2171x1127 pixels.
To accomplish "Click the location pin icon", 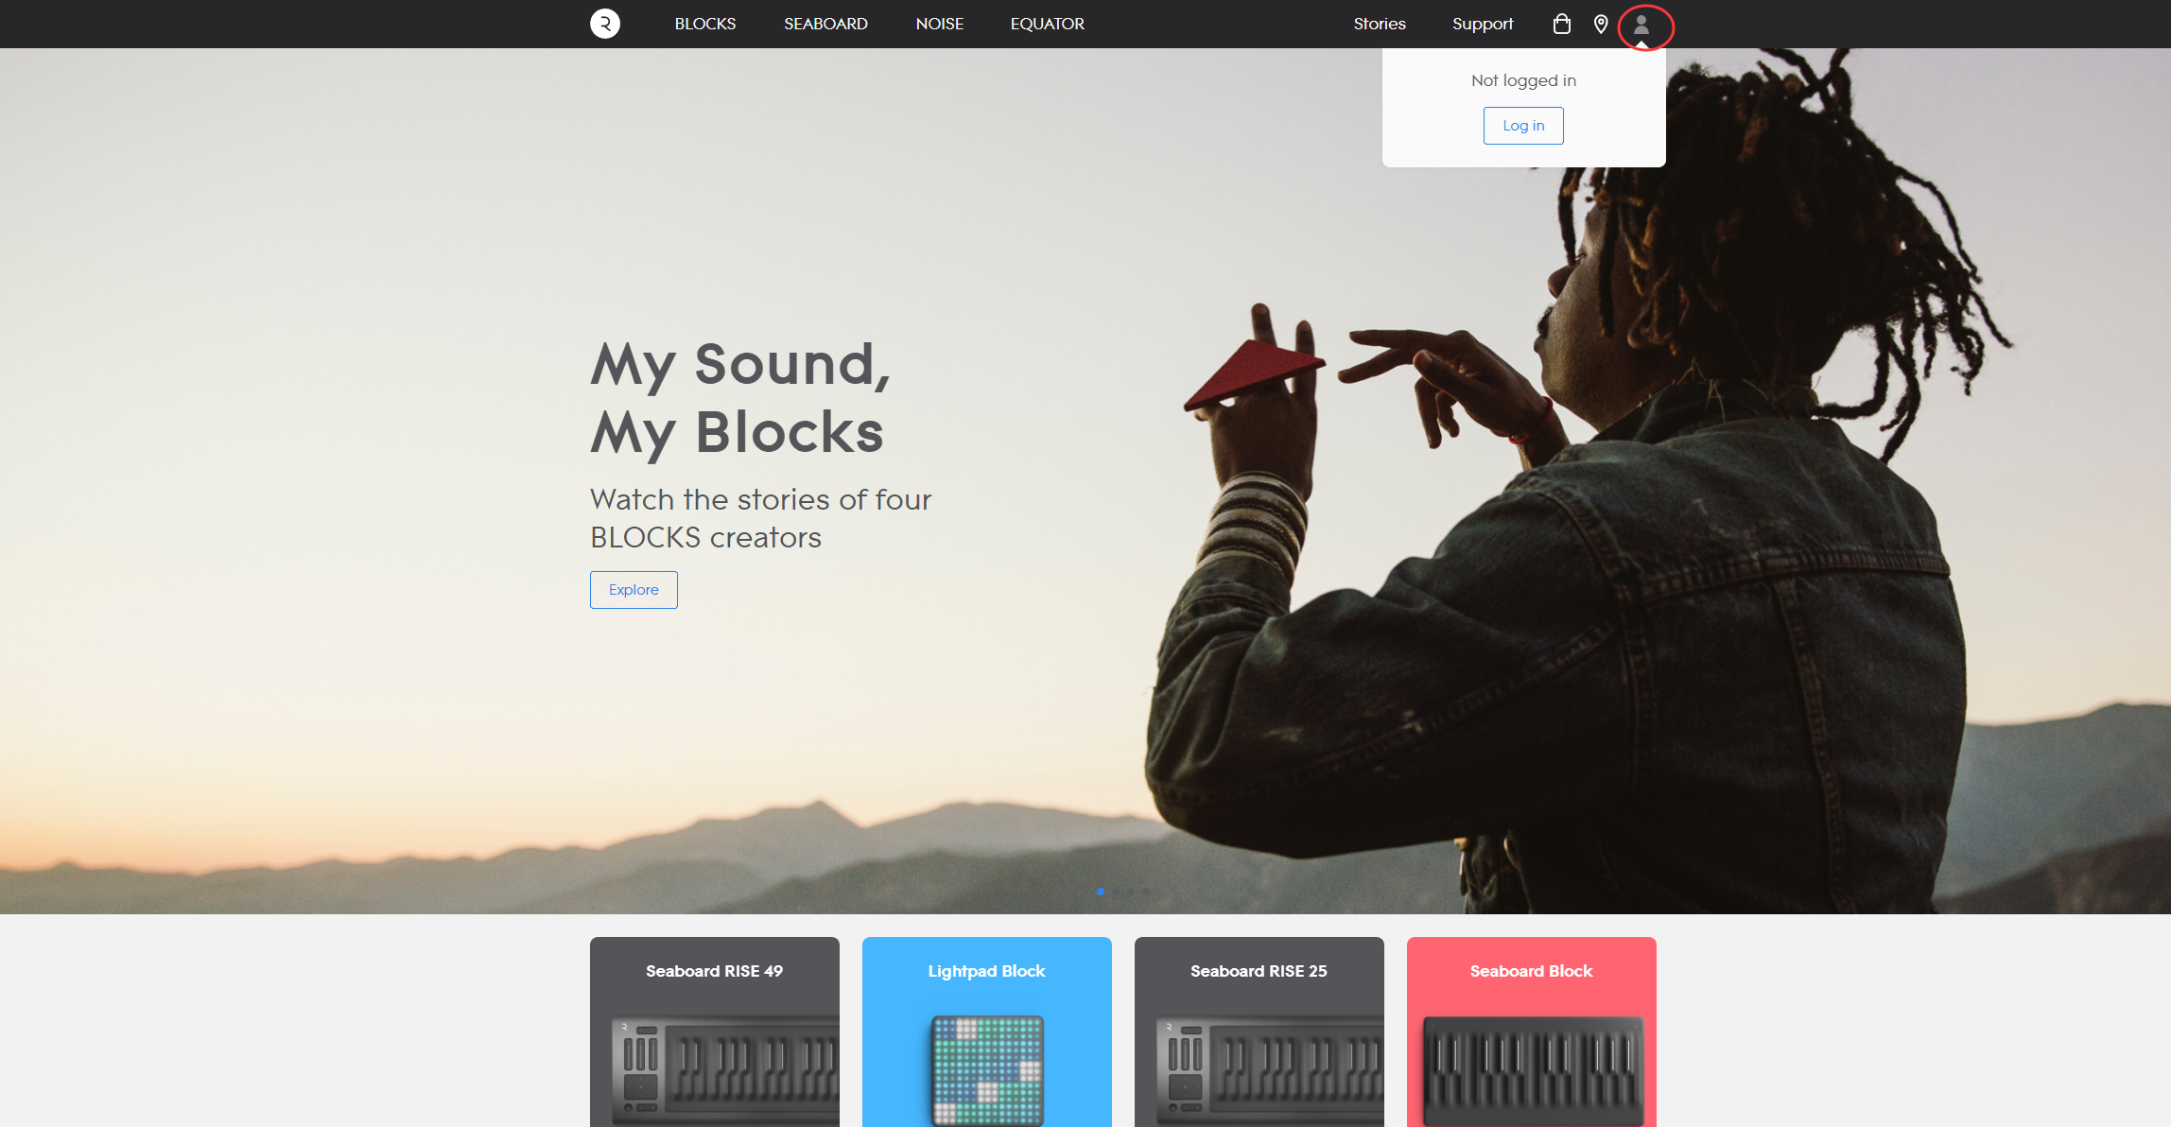I will pyautogui.click(x=1601, y=24).
